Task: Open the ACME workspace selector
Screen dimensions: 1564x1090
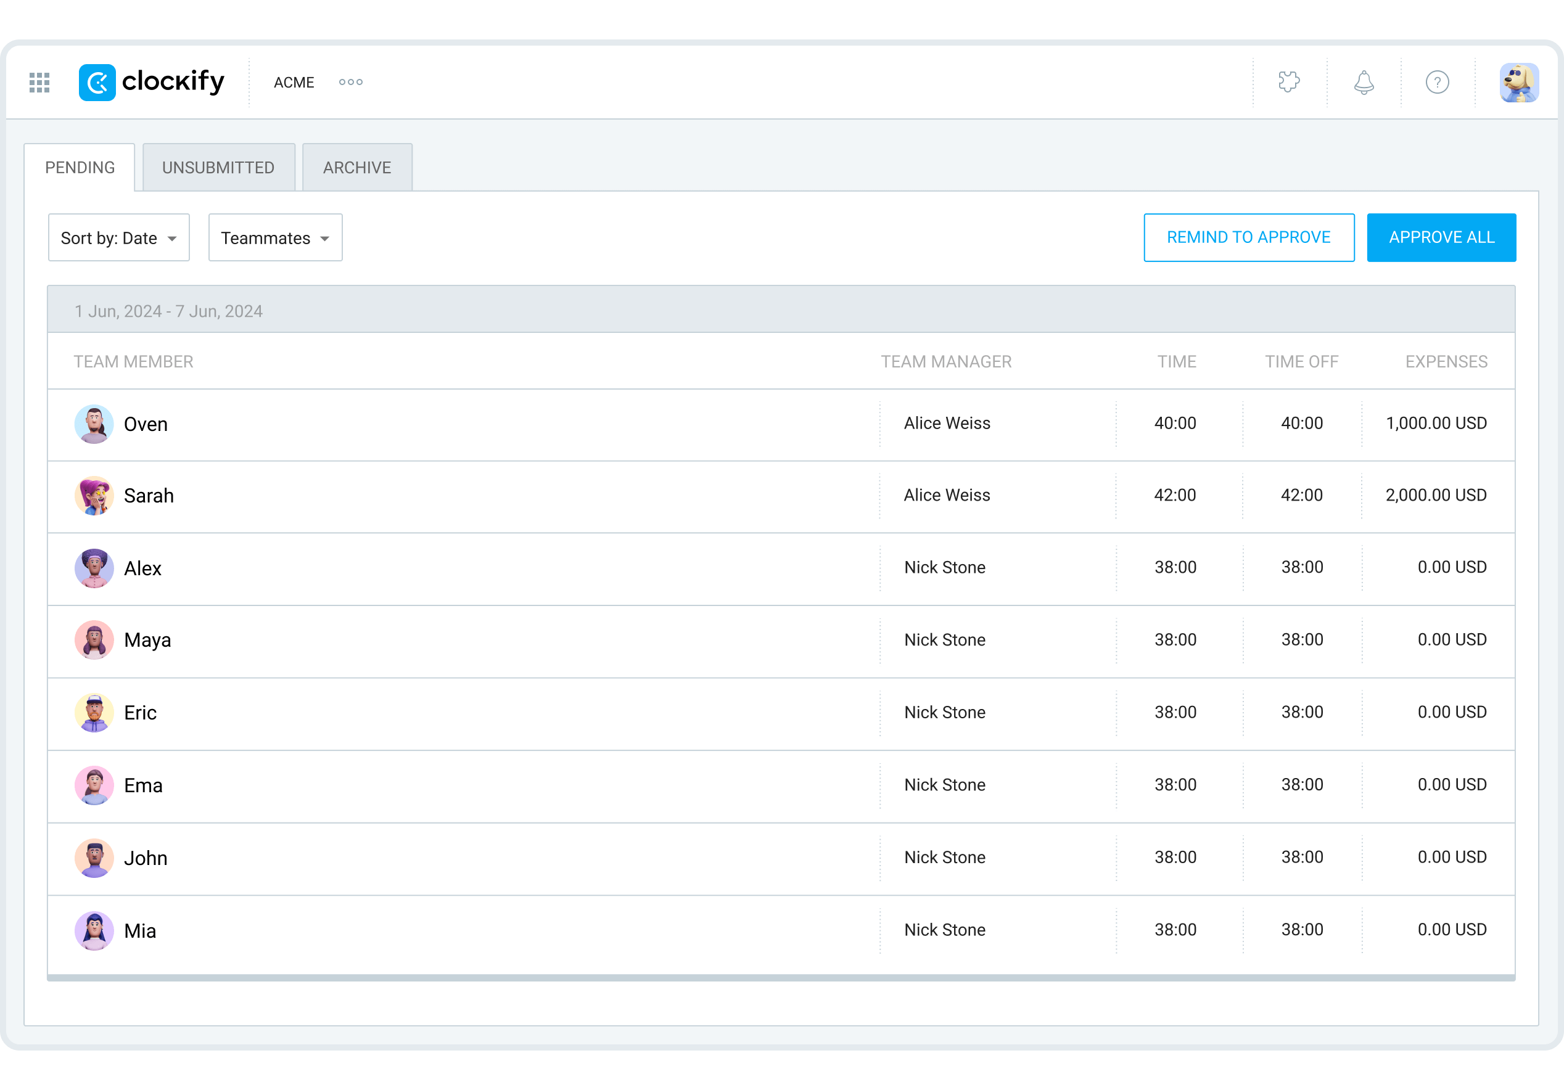Action: [294, 83]
